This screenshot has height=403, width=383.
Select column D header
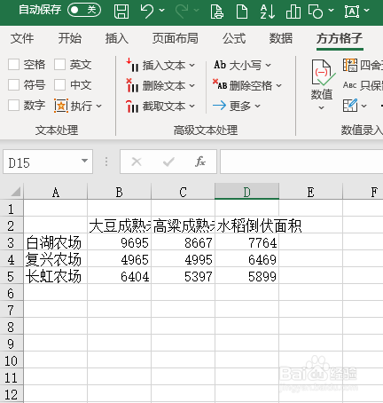[x=246, y=192]
